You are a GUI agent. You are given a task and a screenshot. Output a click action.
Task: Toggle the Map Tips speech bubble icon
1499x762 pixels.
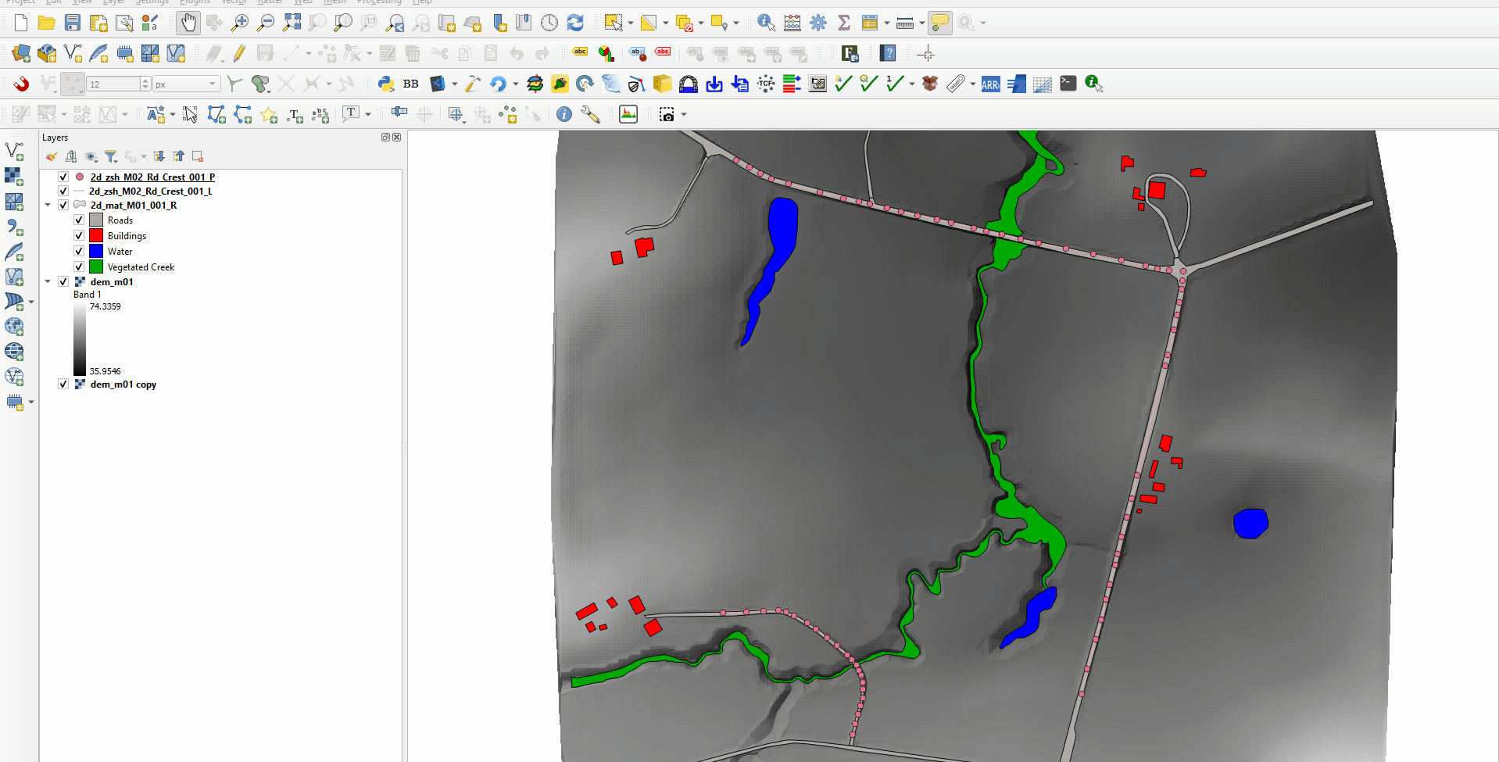click(940, 23)
